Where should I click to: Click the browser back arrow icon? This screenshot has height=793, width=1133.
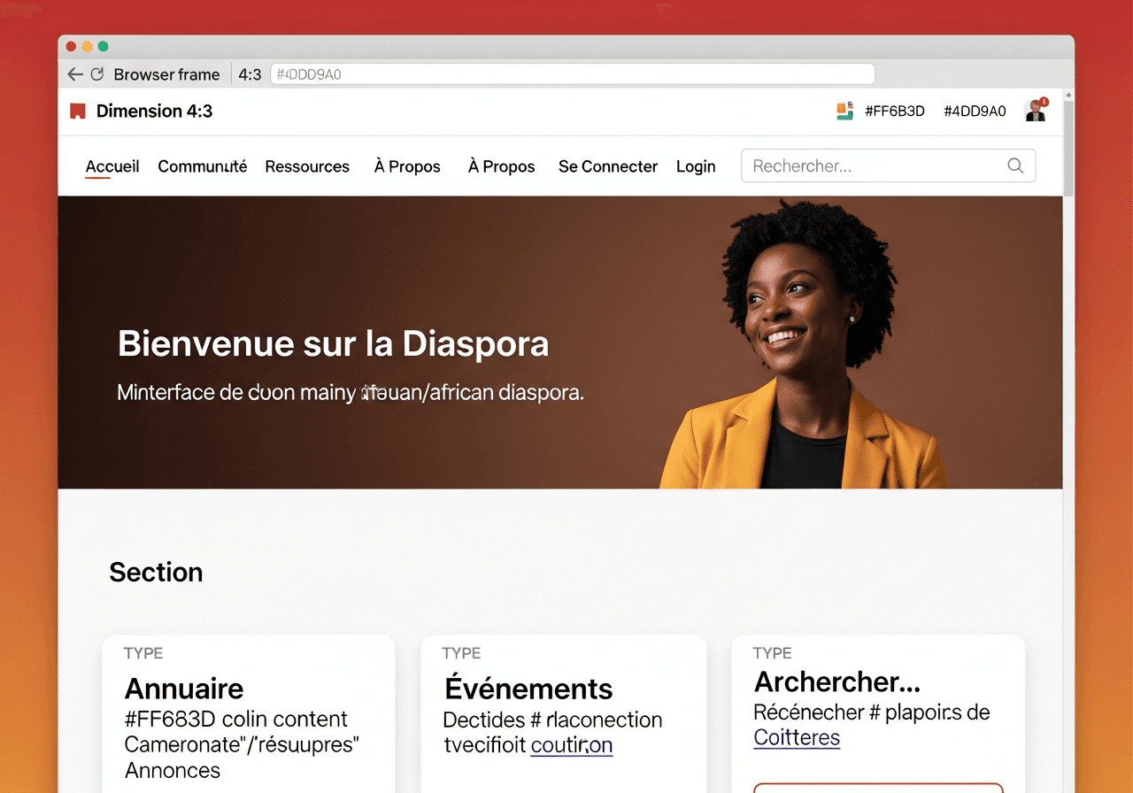[x=75, y=74]
